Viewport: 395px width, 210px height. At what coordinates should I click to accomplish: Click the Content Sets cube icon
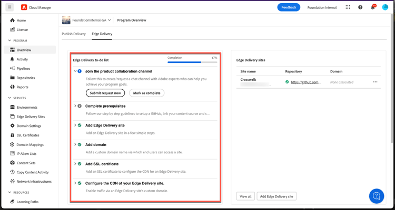click(x=12, y=163)
